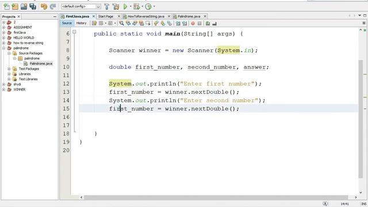Click the Shift Line Right icon
Viewport: 368px width, 207px height.
pos(185,23)
